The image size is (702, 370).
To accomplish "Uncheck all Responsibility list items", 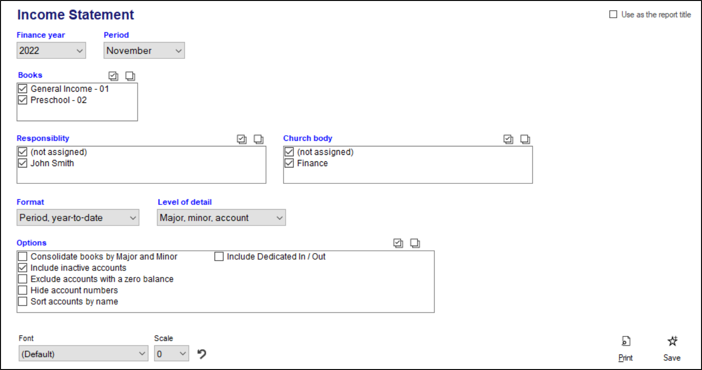I will pyautogui.click(x=259, y=139).
